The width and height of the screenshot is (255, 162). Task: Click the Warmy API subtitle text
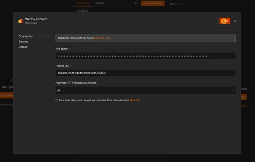[x=31, y=23]
